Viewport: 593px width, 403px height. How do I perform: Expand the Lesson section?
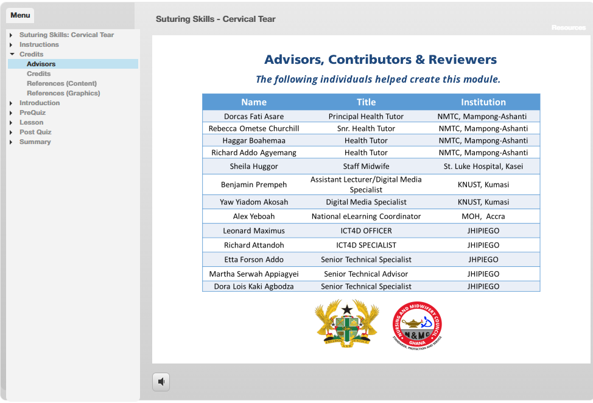(11, 123)
